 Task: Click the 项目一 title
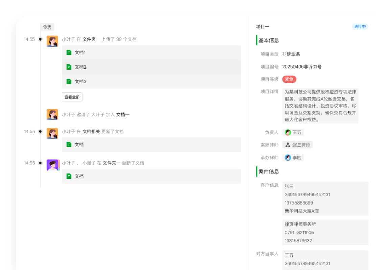click(263, 27)
